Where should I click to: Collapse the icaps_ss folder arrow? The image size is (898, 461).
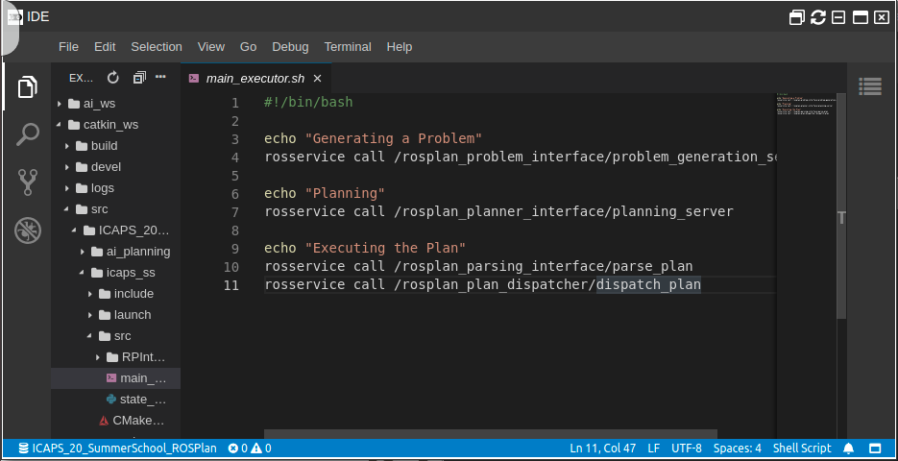(83, 273)
